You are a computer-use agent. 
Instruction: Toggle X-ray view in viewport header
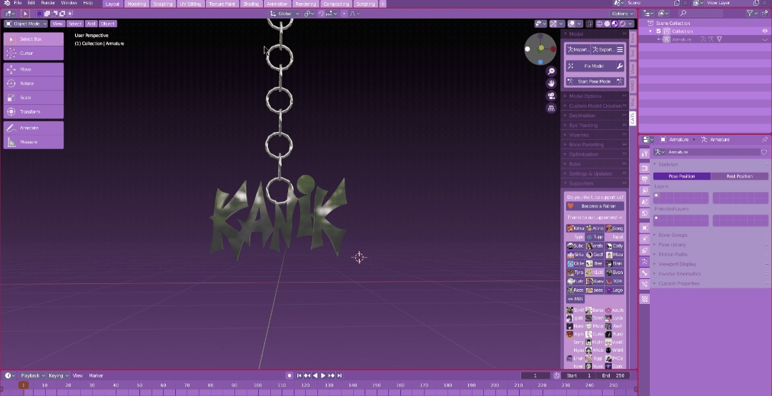point(588,24)
